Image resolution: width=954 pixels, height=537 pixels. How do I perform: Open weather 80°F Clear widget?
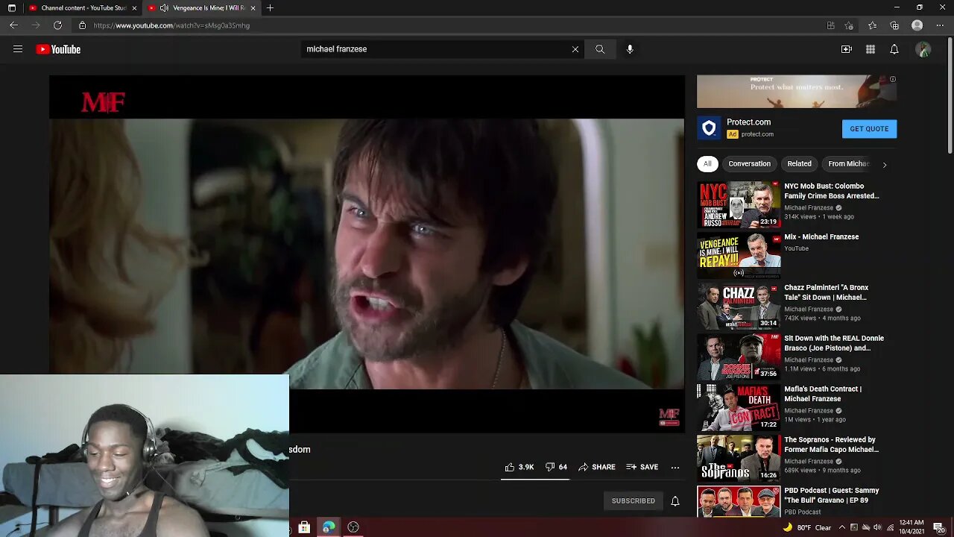pyautogui.click(x=807, y=527)
